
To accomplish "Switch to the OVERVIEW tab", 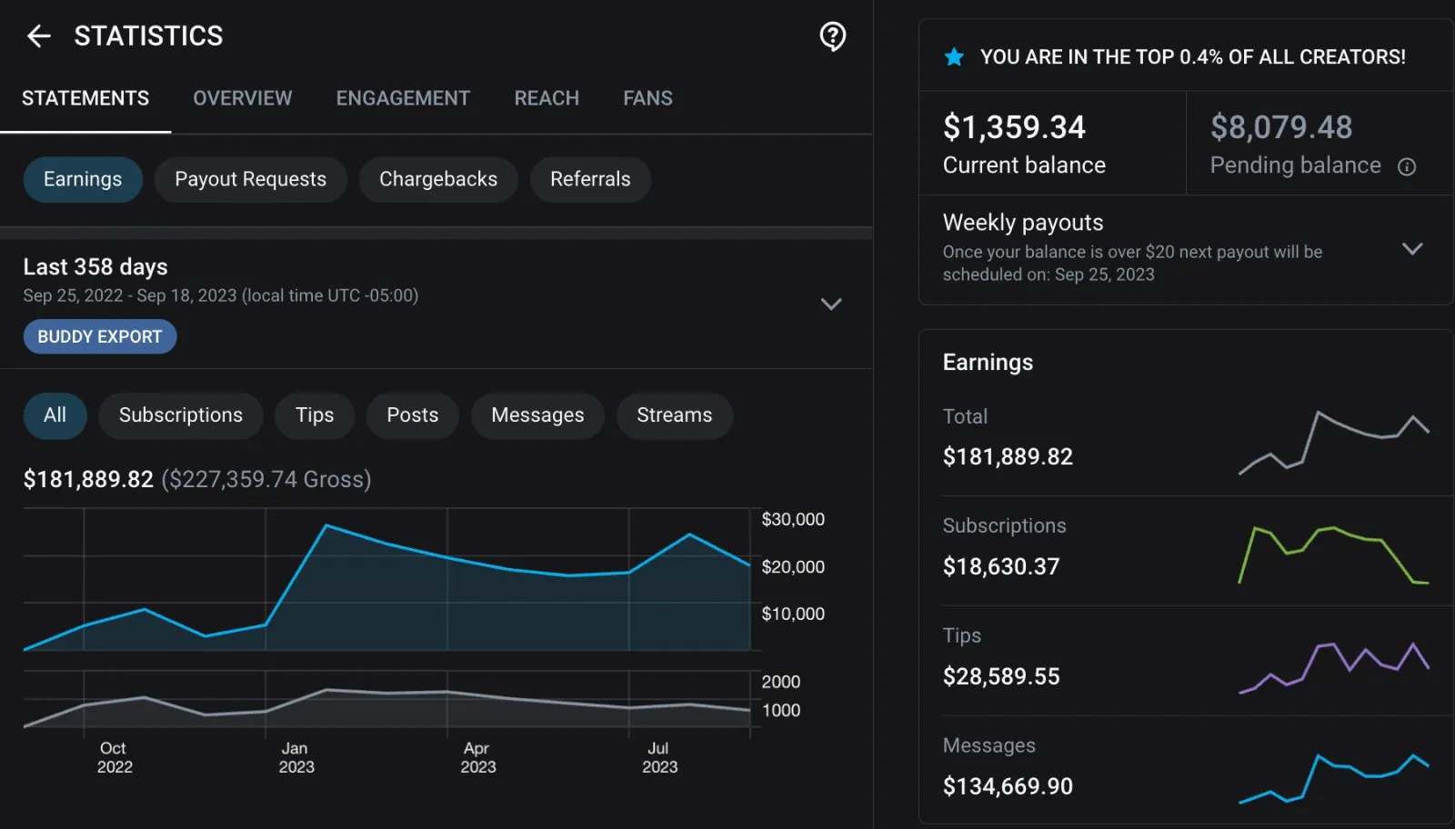I will pos(242,98).
